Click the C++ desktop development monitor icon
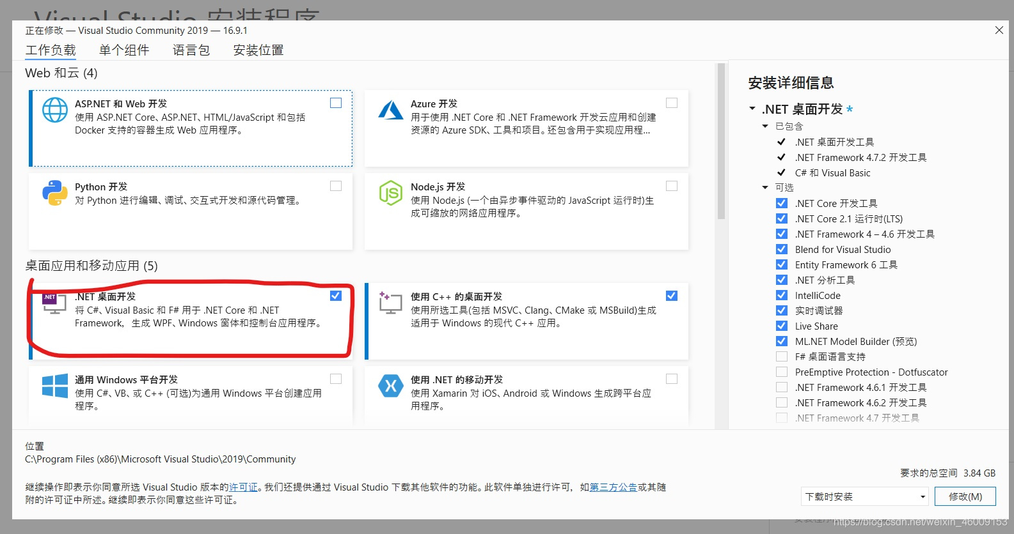The height and width of the screenshot is (534, 1014). click(x=390, y=303)
